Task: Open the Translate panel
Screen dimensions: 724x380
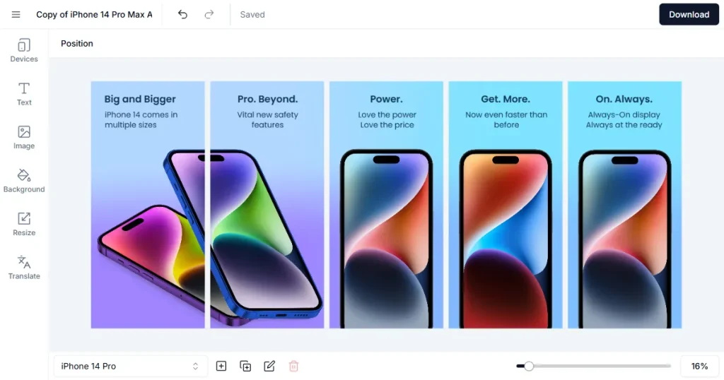Action: (x=24, y=268)
